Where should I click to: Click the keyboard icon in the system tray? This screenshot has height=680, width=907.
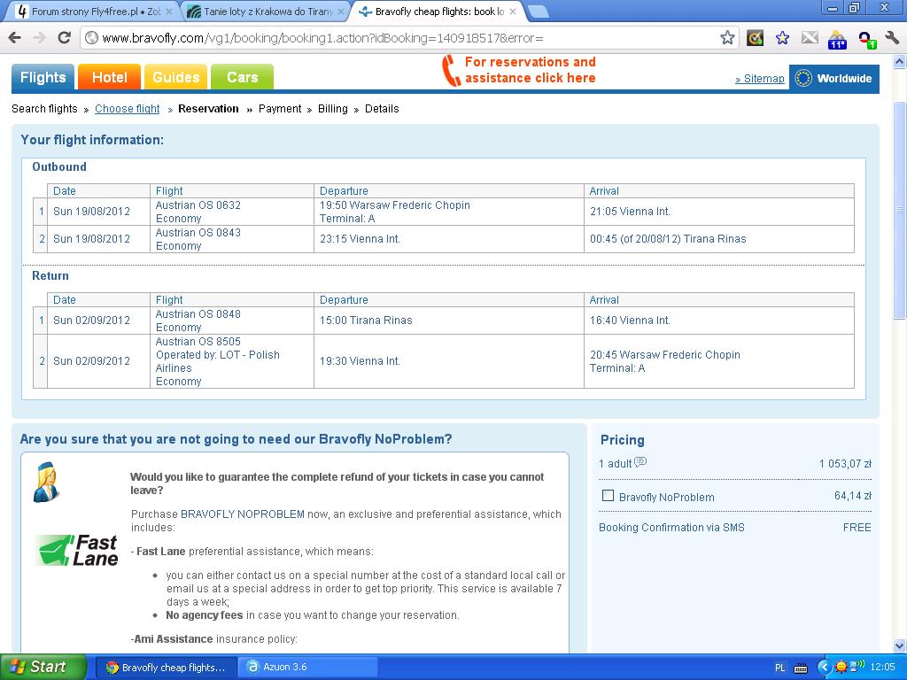coord(801,668)
